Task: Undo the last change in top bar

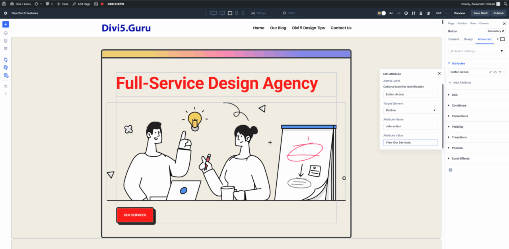Action: tap(391, 13)
